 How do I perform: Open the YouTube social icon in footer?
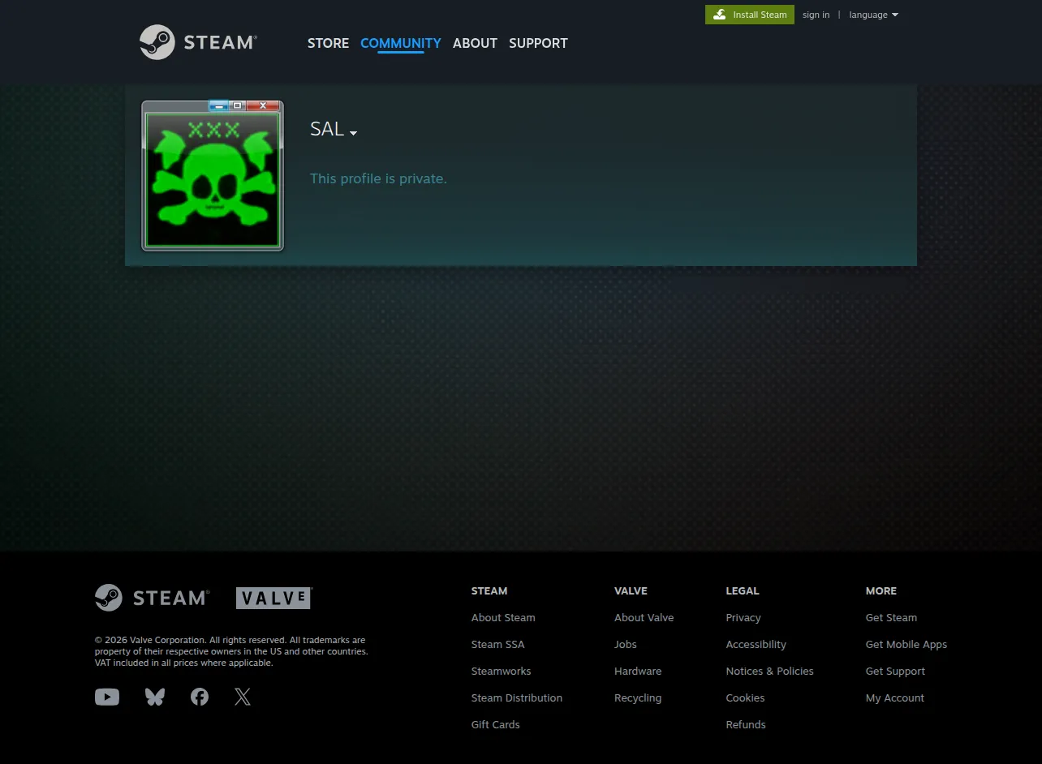[x=107, y=697]
